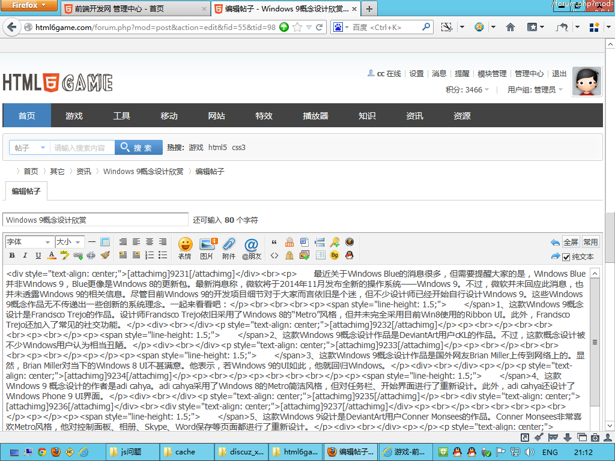Center-align text in the editor toolbar
This screenshot has height=461, width=615.
[x=150, y=242]
